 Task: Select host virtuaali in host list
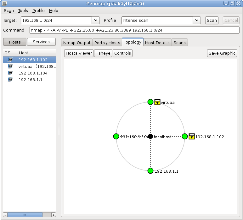pyautogui.click(x=30, y=66)
